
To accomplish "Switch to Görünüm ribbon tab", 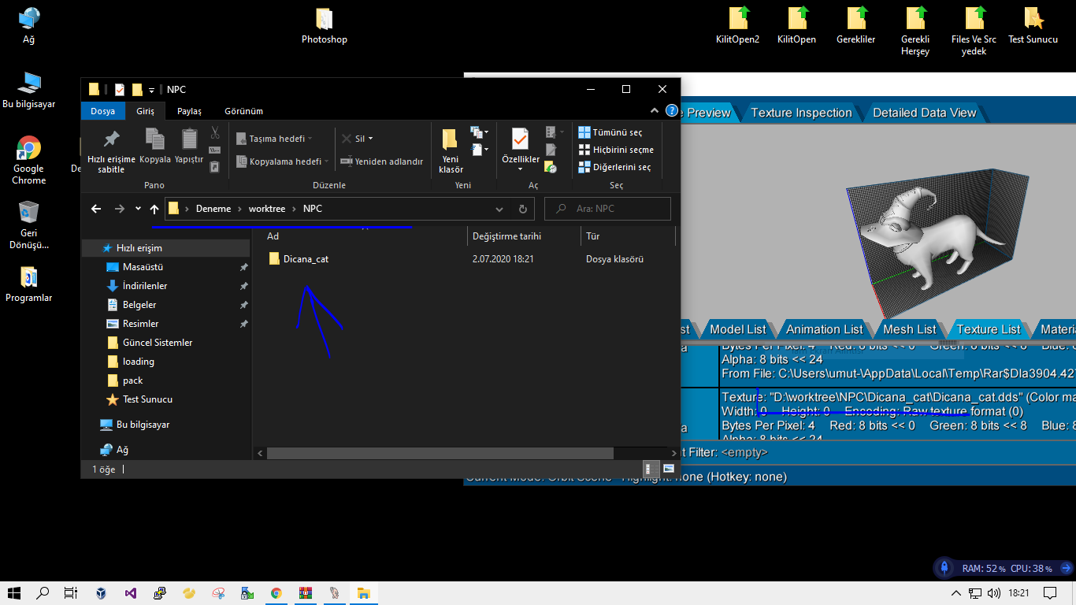I will coord(243,111).
